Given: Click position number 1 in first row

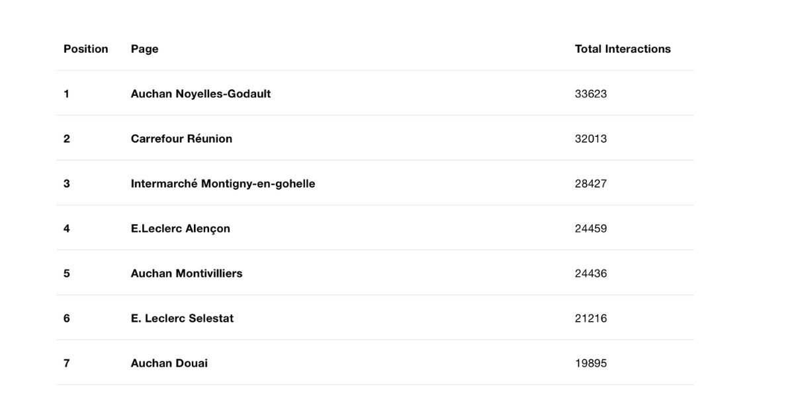Looking at the screenshot, I should point(66,94).
